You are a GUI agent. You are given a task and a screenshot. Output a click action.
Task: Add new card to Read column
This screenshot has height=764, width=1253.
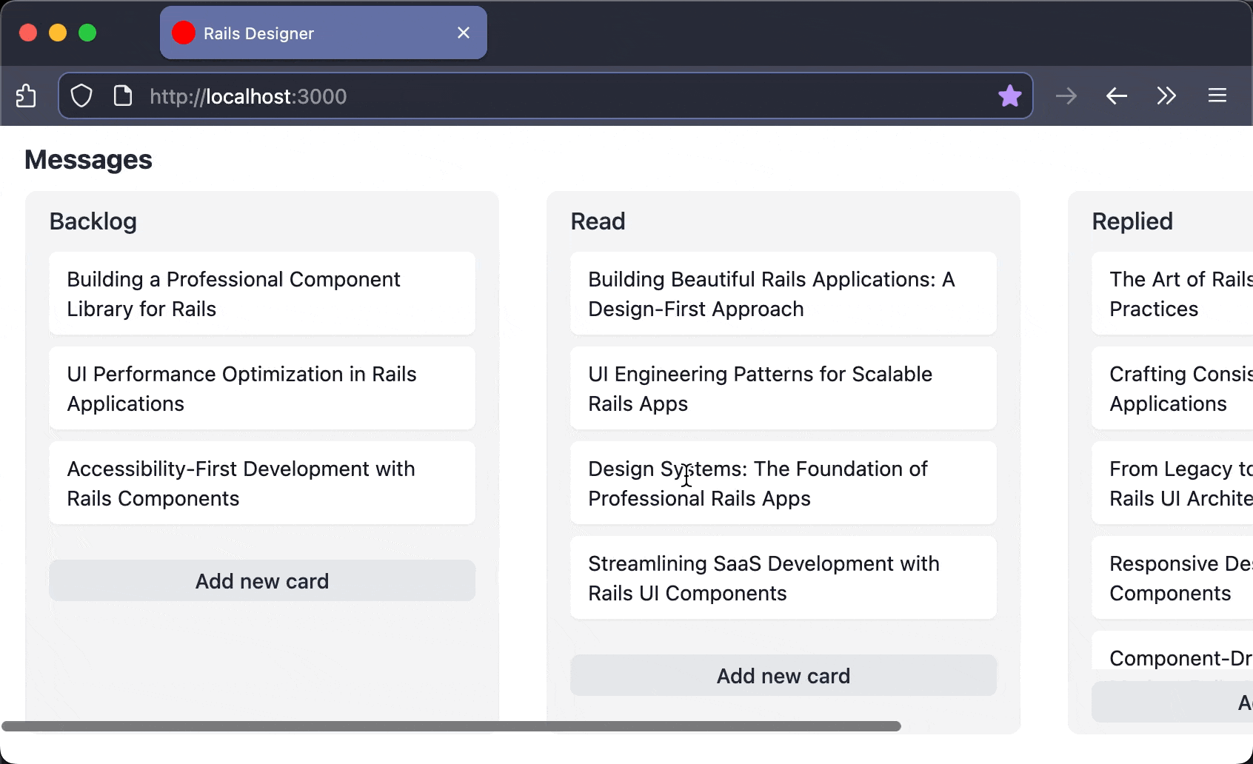coord(783,676)
